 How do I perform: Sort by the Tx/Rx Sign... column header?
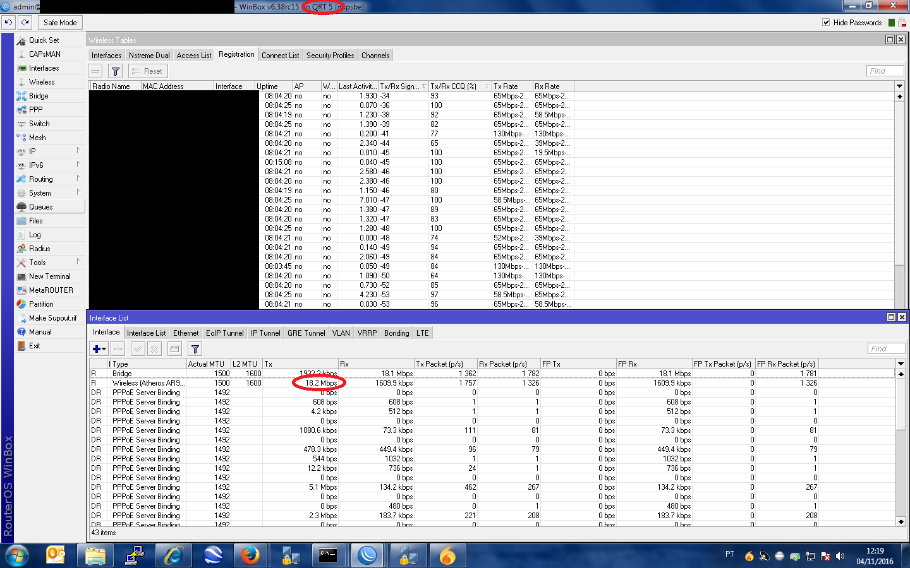pos(403,86)
